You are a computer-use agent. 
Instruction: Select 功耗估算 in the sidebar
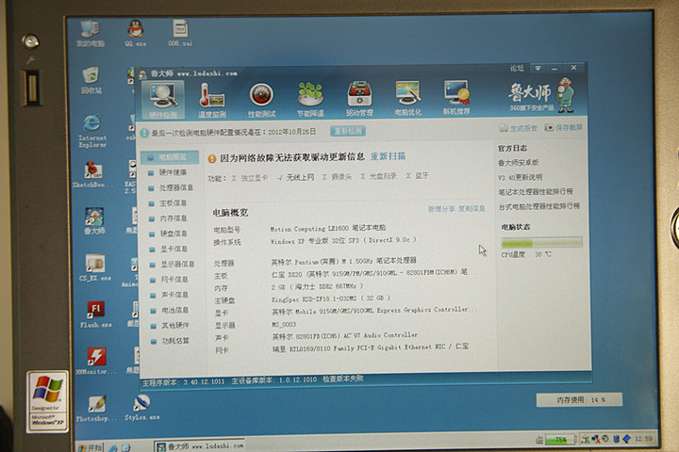170,341
